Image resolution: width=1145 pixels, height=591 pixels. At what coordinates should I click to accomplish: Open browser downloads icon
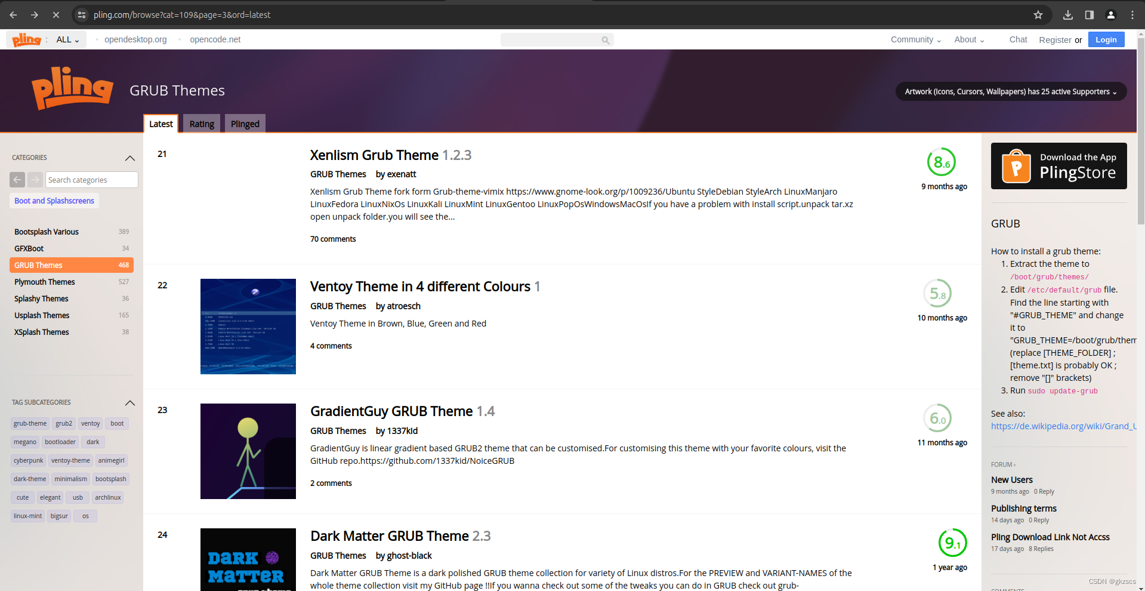[x=1068, y=15]
